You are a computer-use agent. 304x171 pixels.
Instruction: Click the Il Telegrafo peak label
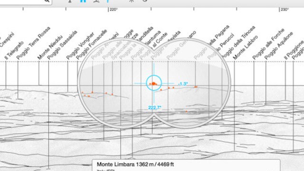[14, 50]
